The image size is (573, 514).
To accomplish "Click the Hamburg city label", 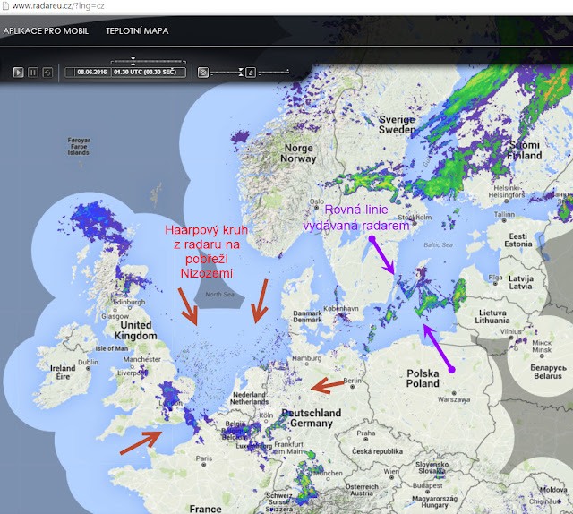I will pyautogui.click(x=306, y=358).
